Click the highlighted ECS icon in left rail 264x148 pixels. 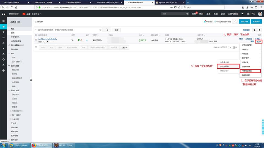pos(3,27)
